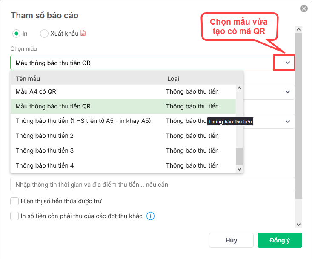Screen dimensions: 312x259
Task: Enable "Hiển thị số tiền thừa được trừ"
Action: 15,201
